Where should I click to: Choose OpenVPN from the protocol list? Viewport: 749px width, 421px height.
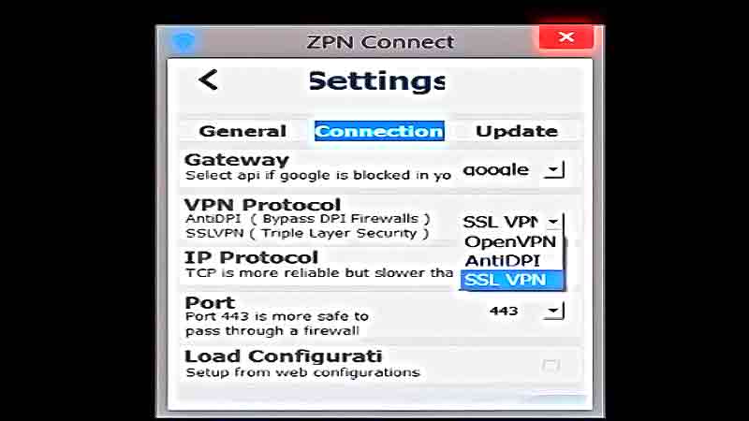(510, 242)
